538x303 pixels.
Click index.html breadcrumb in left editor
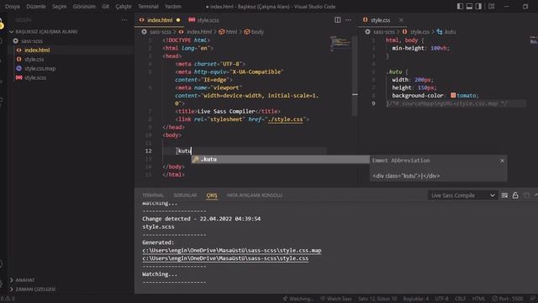point(199,32)
